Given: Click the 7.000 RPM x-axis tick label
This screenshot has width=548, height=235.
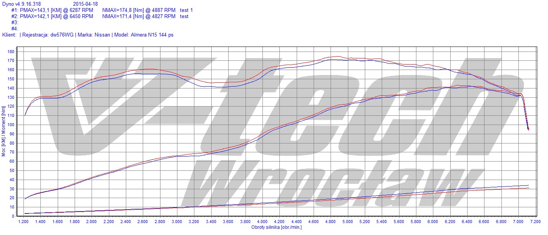Looking at the screenshot, I should click(518, 222).
